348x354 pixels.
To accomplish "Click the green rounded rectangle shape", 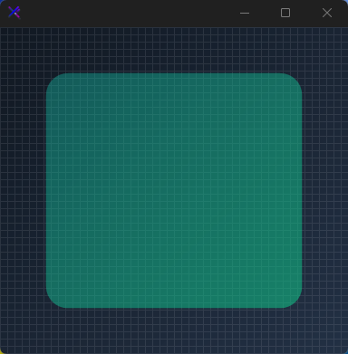I will coord(174,190).
